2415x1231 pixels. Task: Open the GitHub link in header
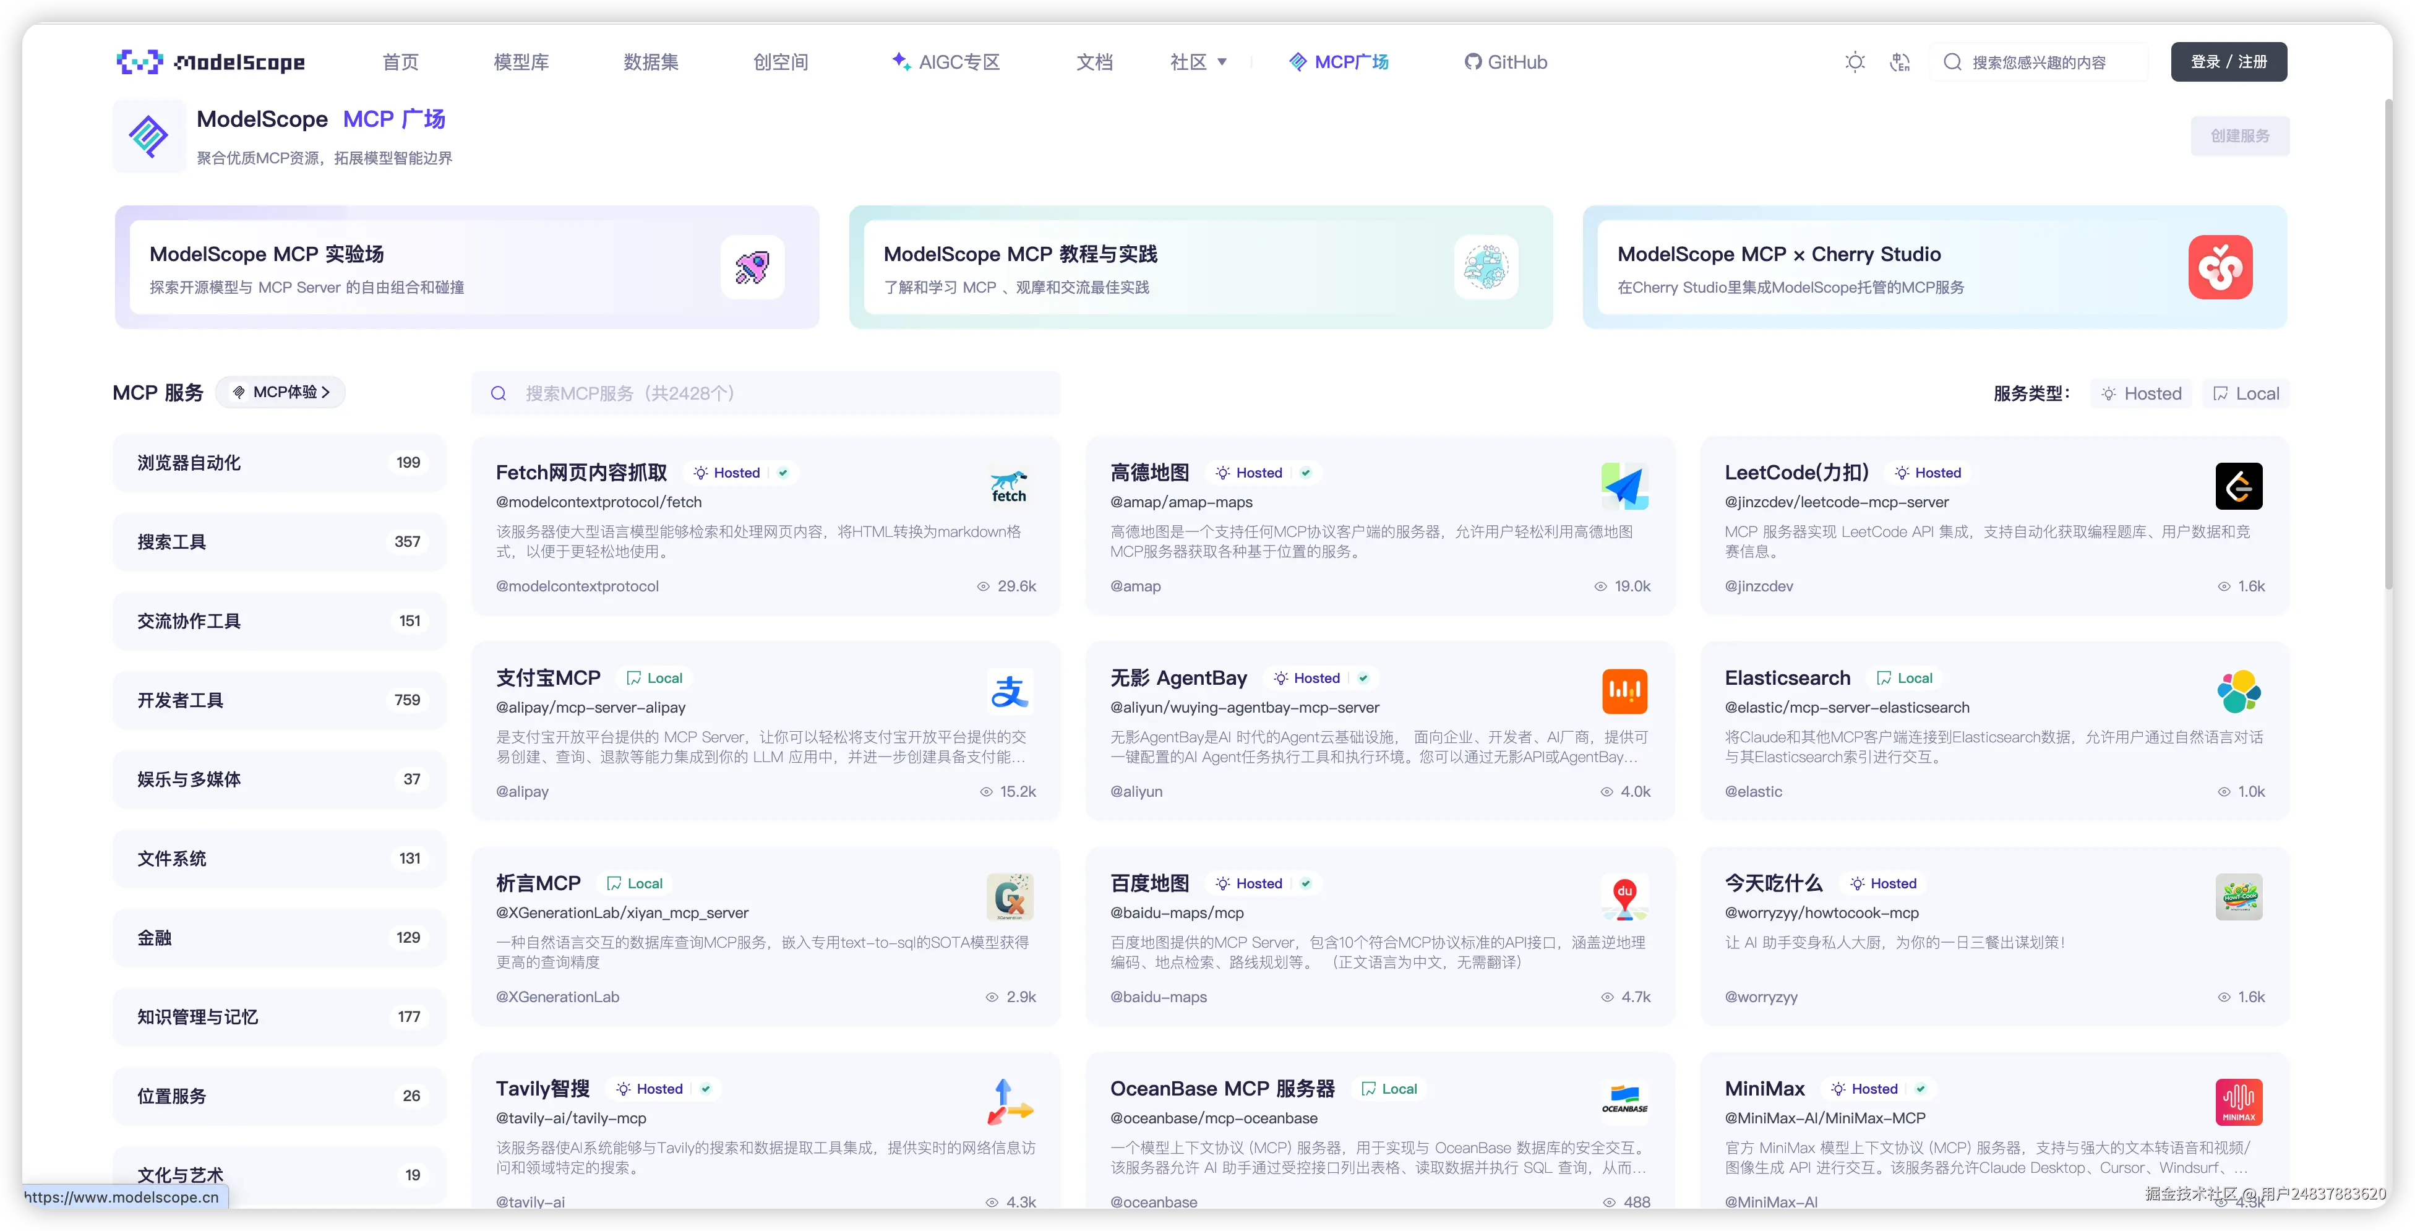tap(1506, 62)
